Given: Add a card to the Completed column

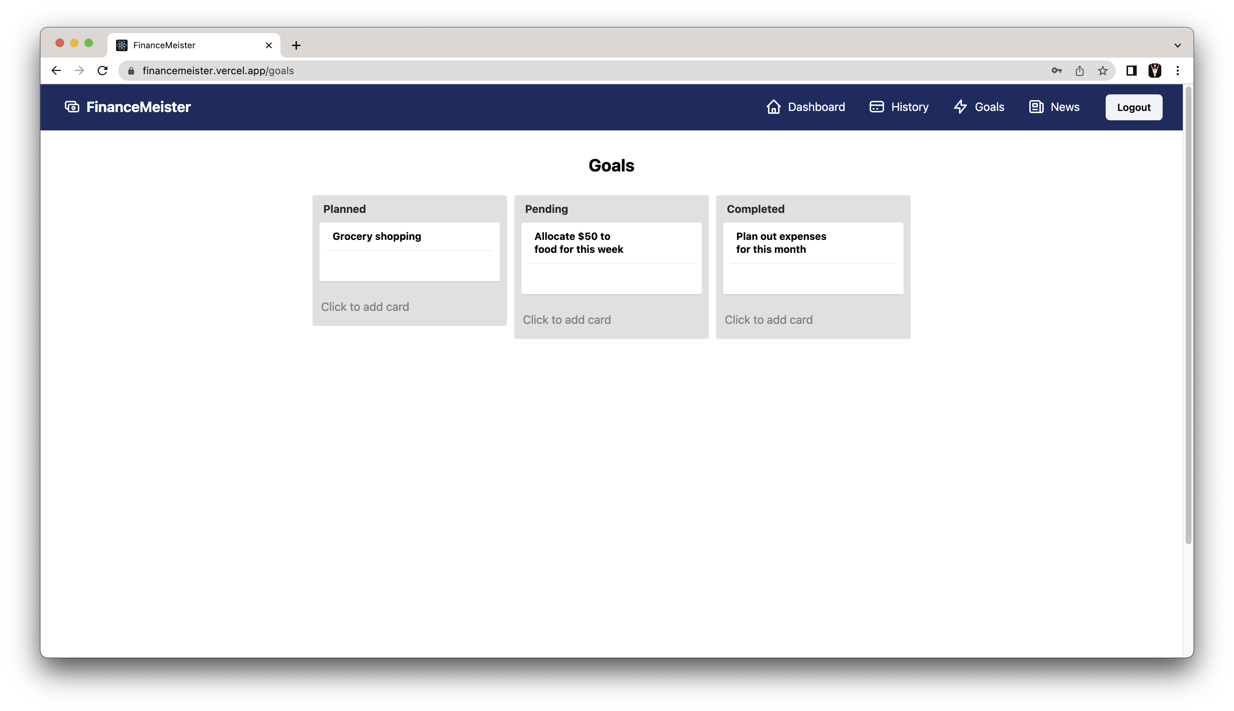Looking at the screenshot, I should pyautogui.click(x=768, y=320).
